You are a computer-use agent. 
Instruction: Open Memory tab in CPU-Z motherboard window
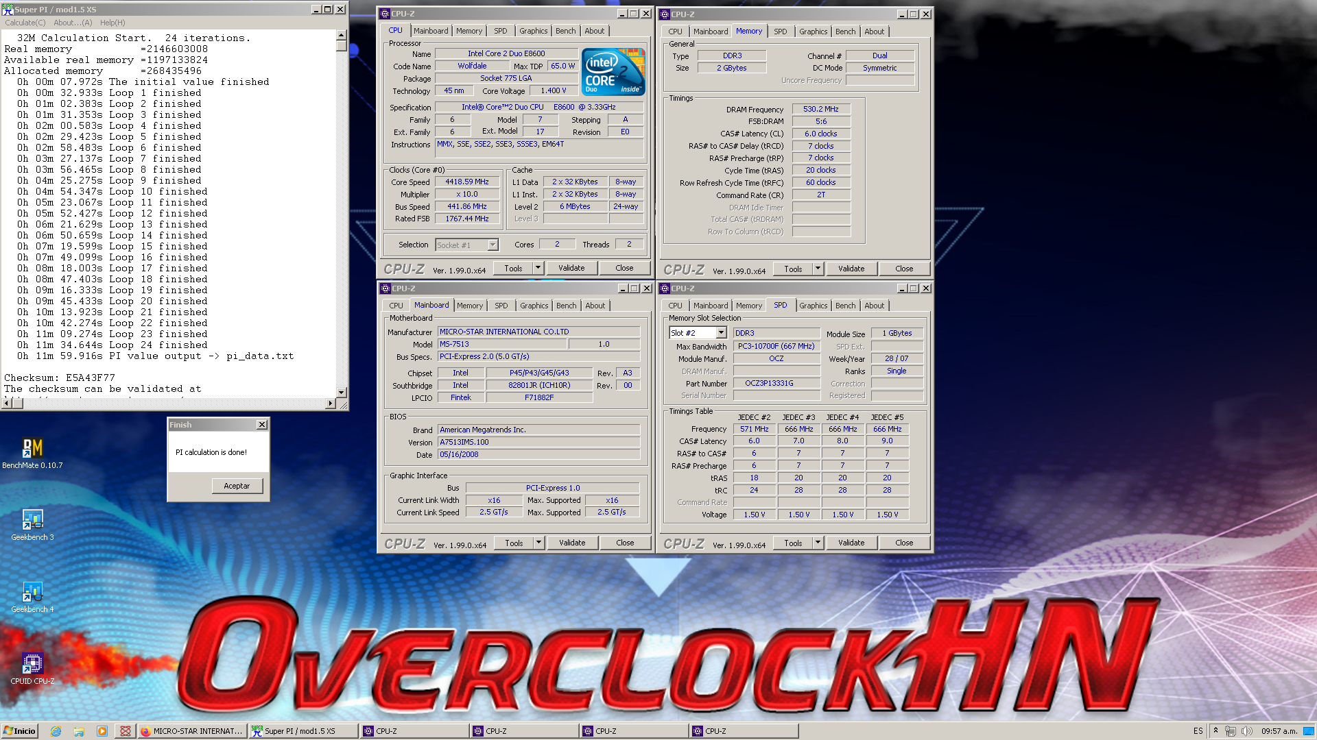pyautogui.click(x=470, y=306)
